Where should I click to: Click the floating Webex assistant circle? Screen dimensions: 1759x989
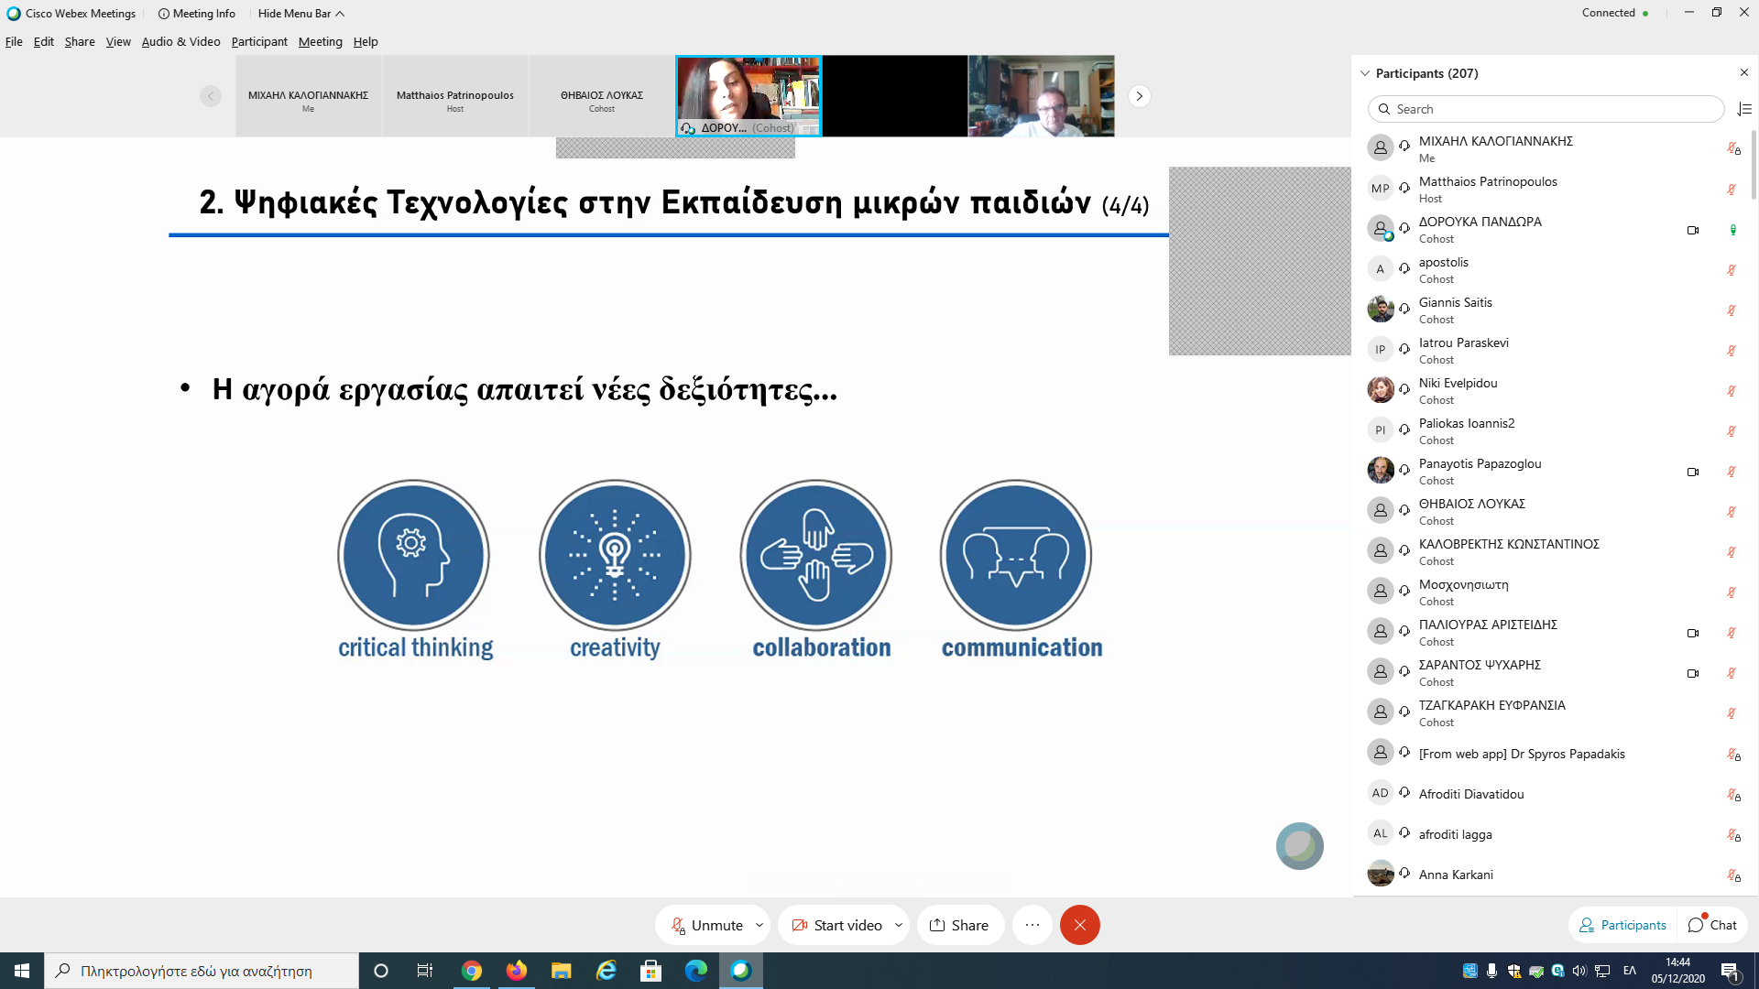pyautogui.click(x=1299, y=845)
